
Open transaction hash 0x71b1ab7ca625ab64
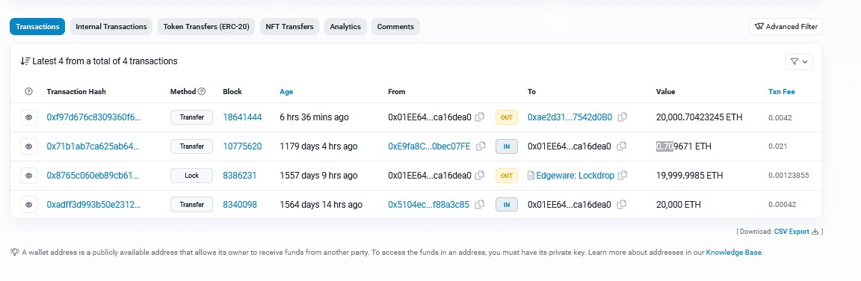pyautogui.click(x=93, y=146)
